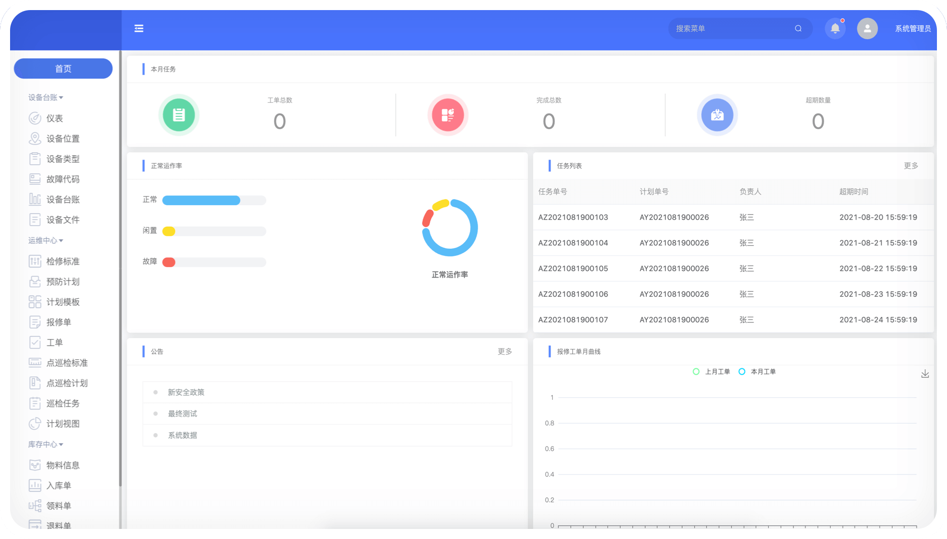Go to the 首页 home menu item
The image size is (947, 539).
coord(63,69)
